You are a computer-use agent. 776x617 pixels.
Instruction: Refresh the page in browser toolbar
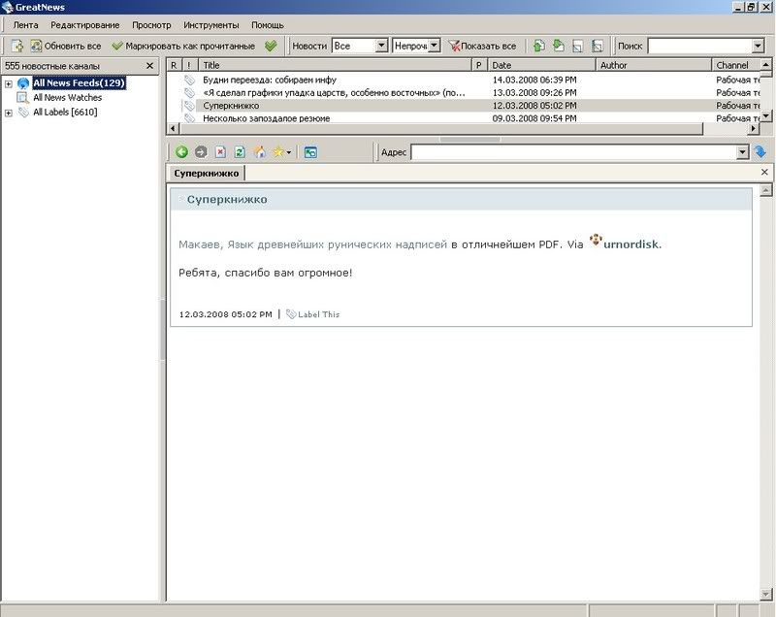coord(240,152)
